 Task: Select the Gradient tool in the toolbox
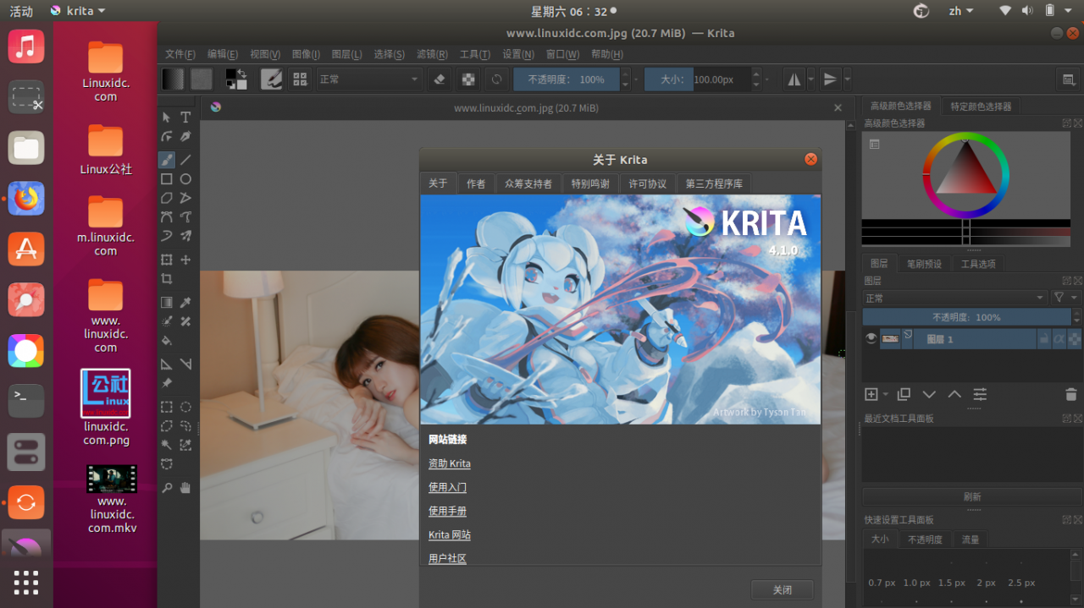[x=167, y=303]
